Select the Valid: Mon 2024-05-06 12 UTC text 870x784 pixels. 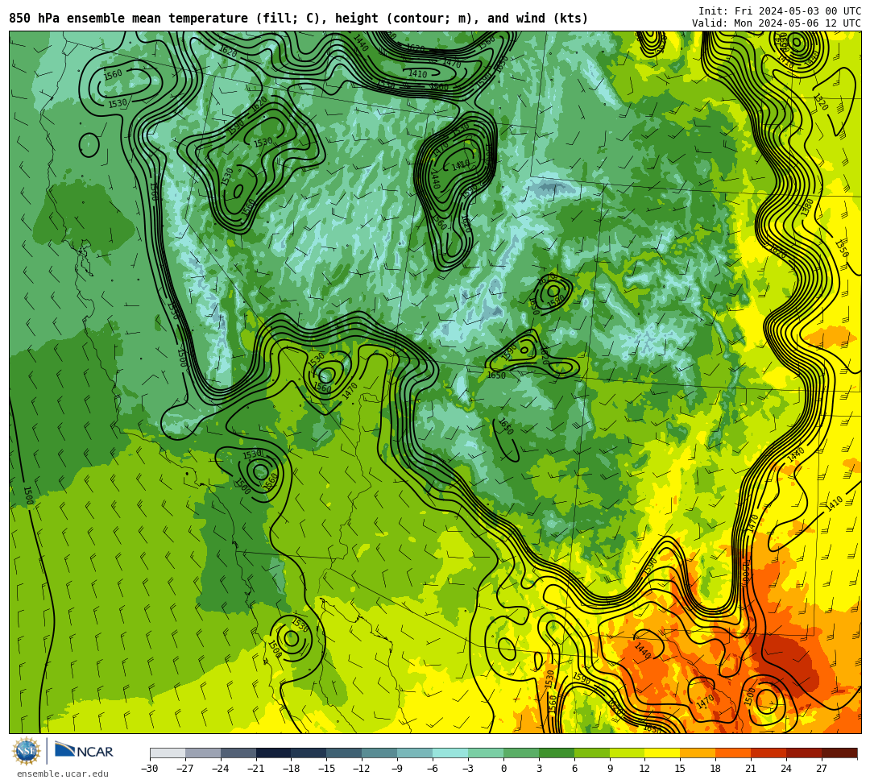tap(777, 23)
